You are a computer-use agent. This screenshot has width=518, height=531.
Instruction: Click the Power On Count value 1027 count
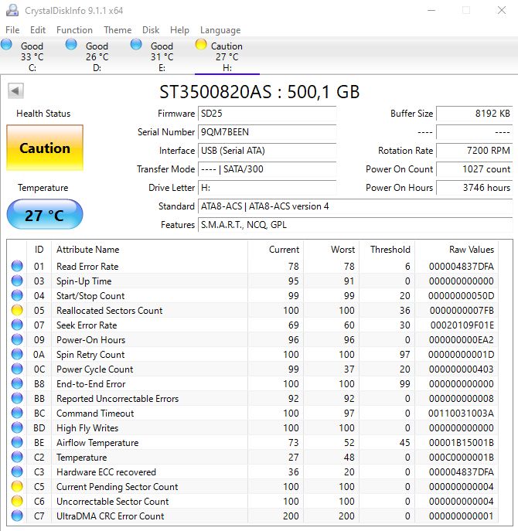474,169
